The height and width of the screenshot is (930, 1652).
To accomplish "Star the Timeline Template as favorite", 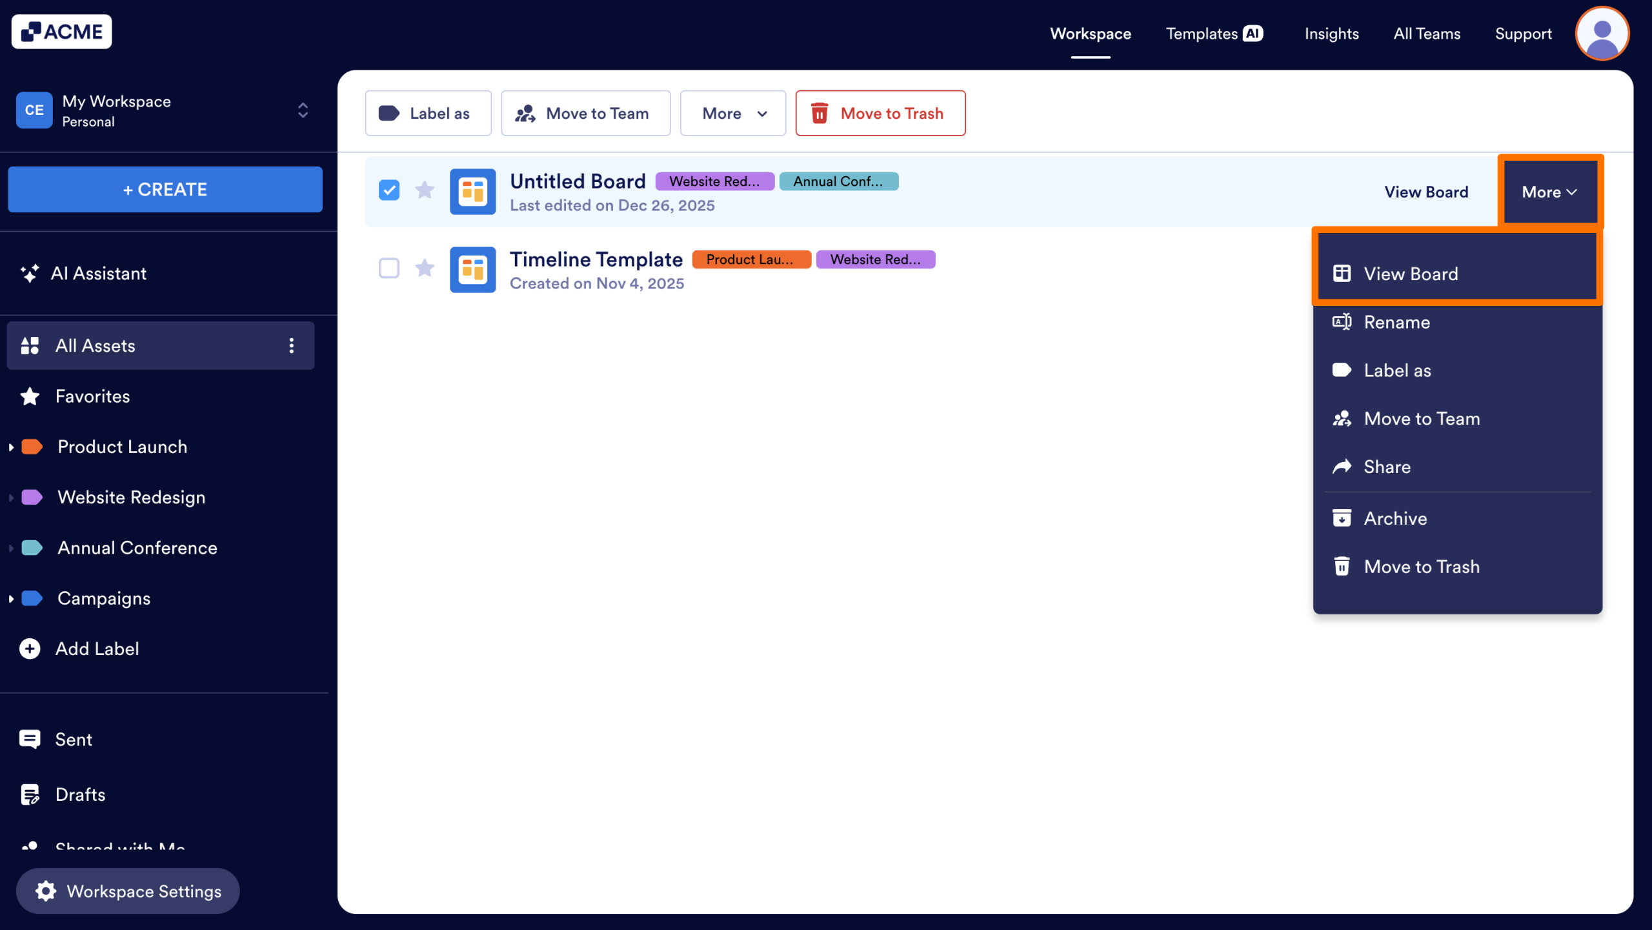I will [x=425, y=268].
